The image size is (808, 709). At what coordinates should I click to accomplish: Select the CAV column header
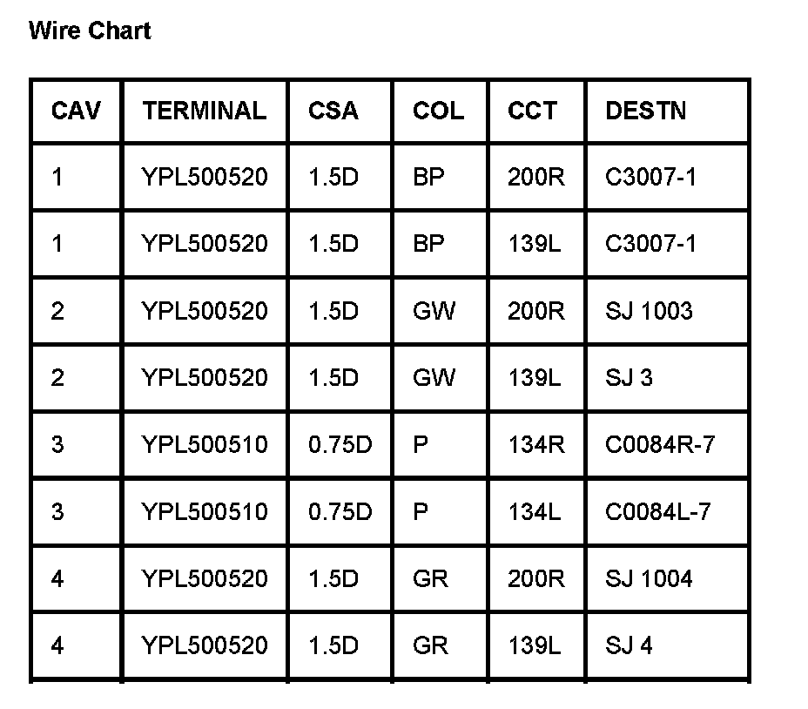(x=76, y=111)
